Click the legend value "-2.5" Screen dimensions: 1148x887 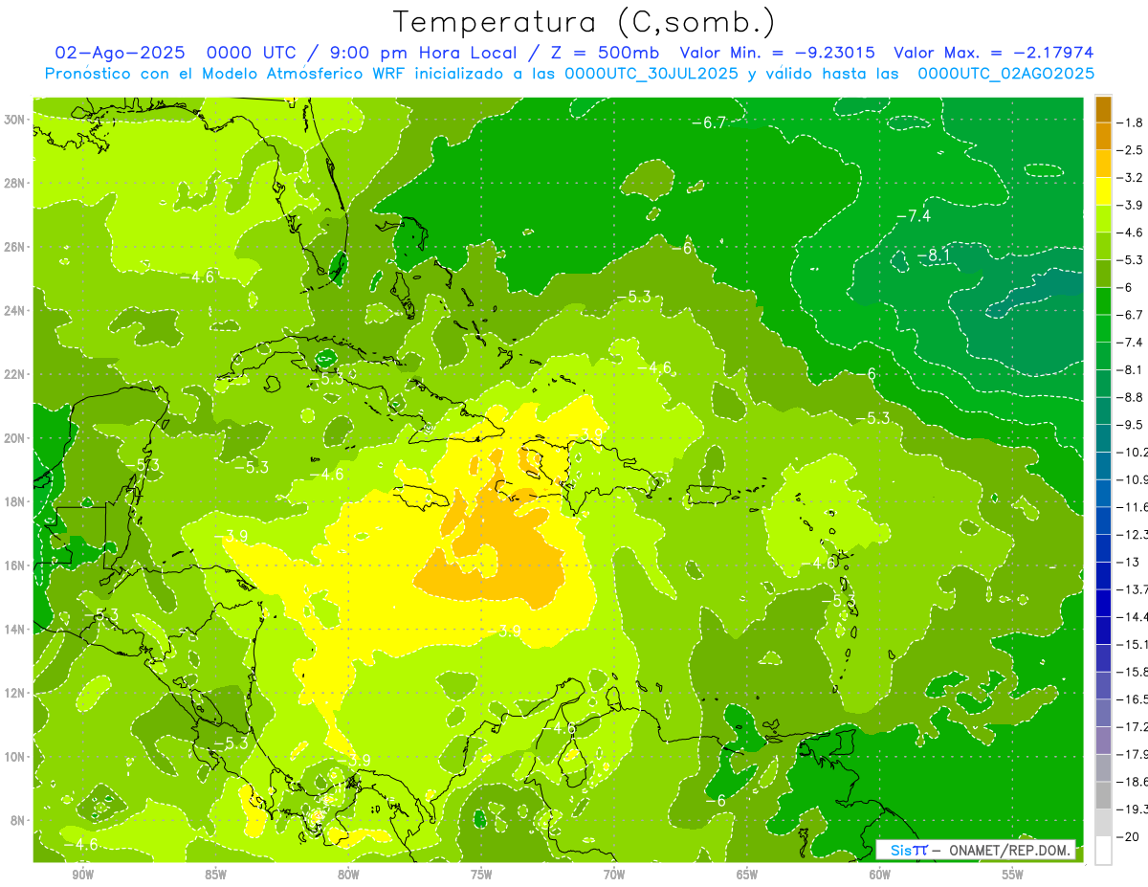pyautogui.click(x=1131, y=150)
